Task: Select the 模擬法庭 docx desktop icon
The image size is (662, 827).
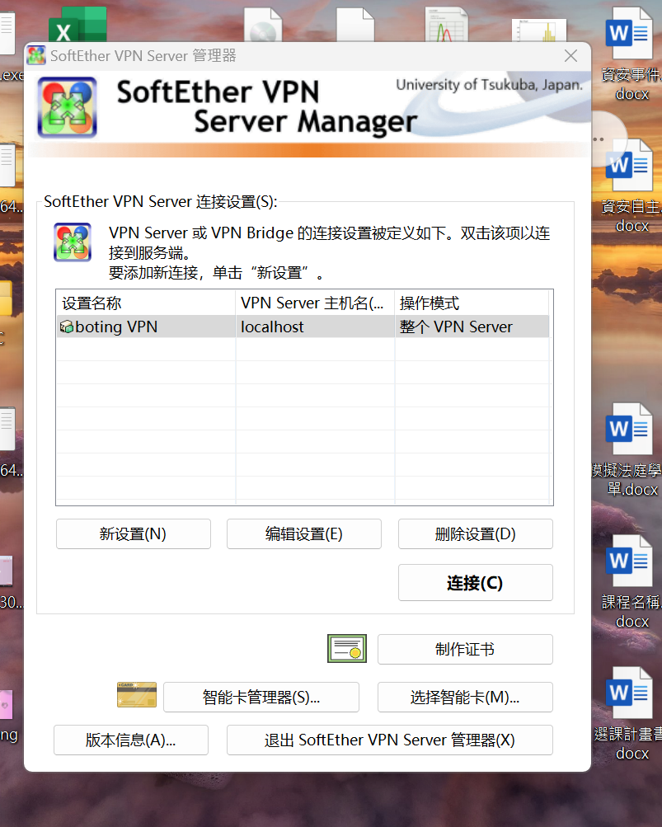Action: (627, 449)
